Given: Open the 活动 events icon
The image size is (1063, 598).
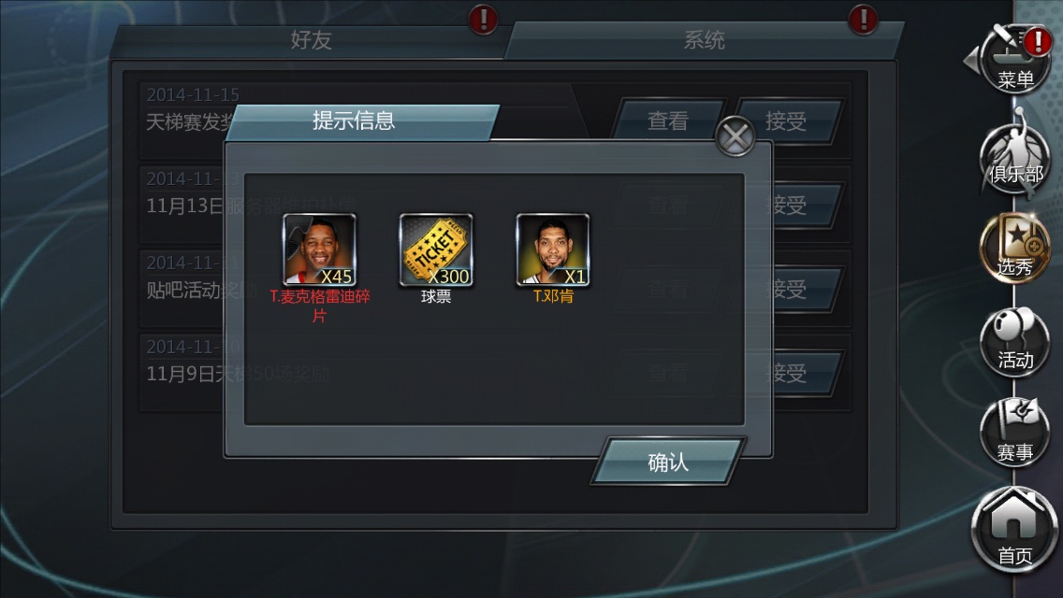Looking at the screenshot, I should [x=1015, y=341].
